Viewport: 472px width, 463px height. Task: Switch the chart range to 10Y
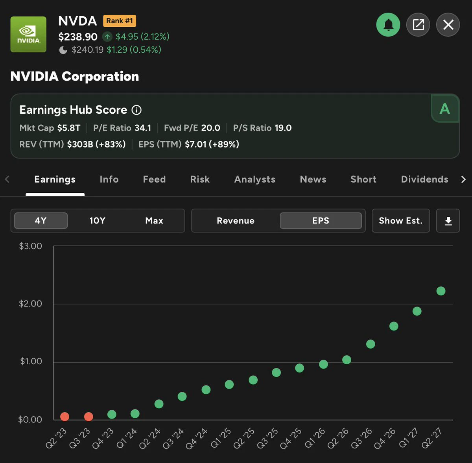point(97,221)
